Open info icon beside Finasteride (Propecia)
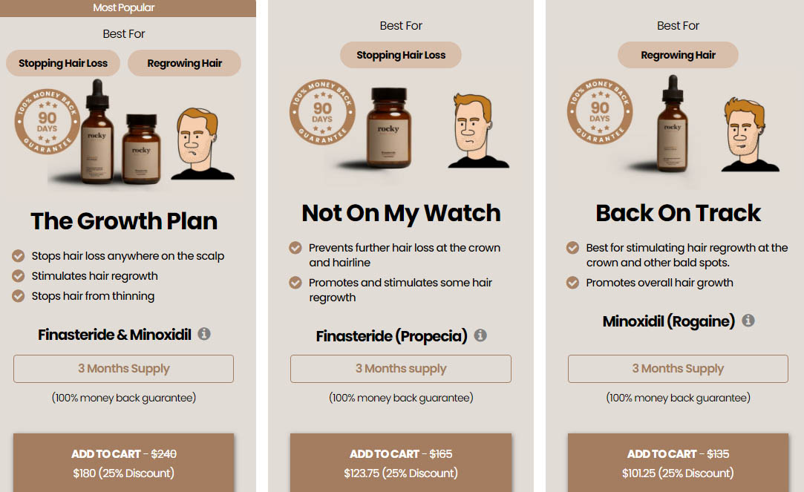 (480, 335)
